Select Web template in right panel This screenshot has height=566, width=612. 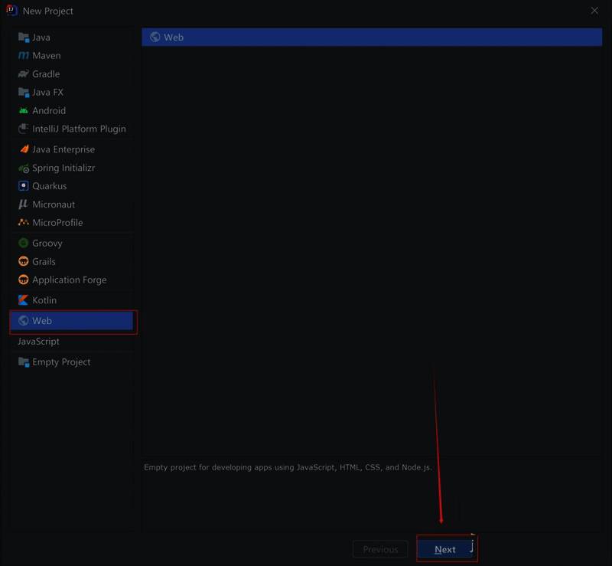coord(174,38)
